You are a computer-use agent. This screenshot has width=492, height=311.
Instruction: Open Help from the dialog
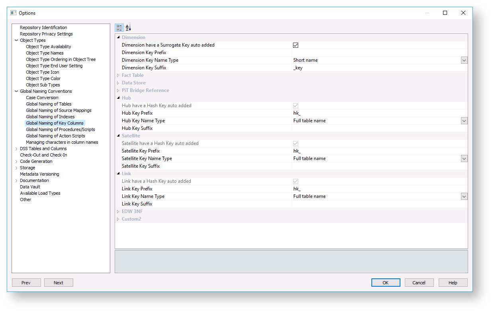[453, 283]
